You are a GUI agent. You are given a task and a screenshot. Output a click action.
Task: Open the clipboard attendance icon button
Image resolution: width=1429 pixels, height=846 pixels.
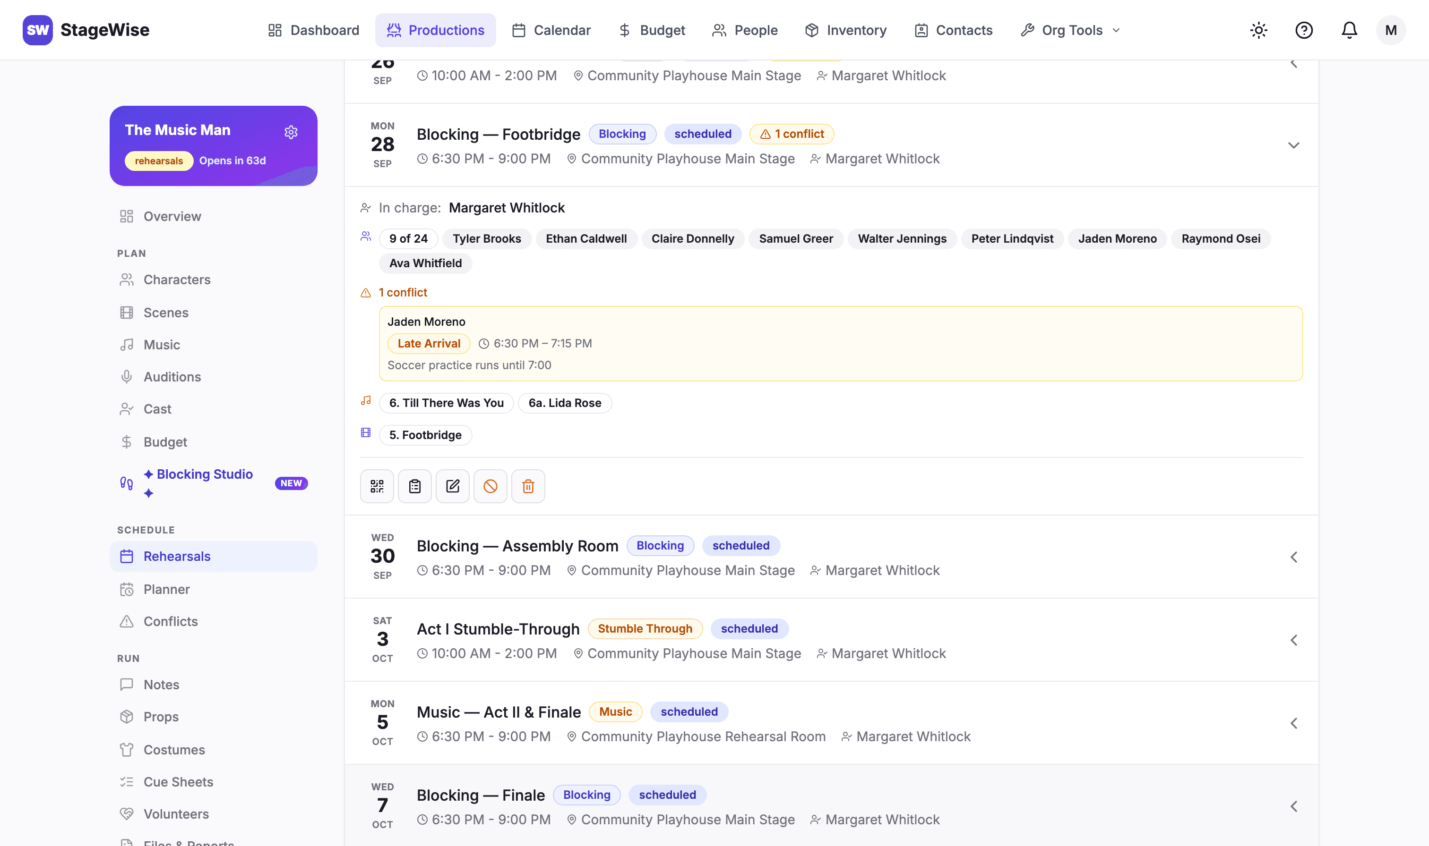415,486
